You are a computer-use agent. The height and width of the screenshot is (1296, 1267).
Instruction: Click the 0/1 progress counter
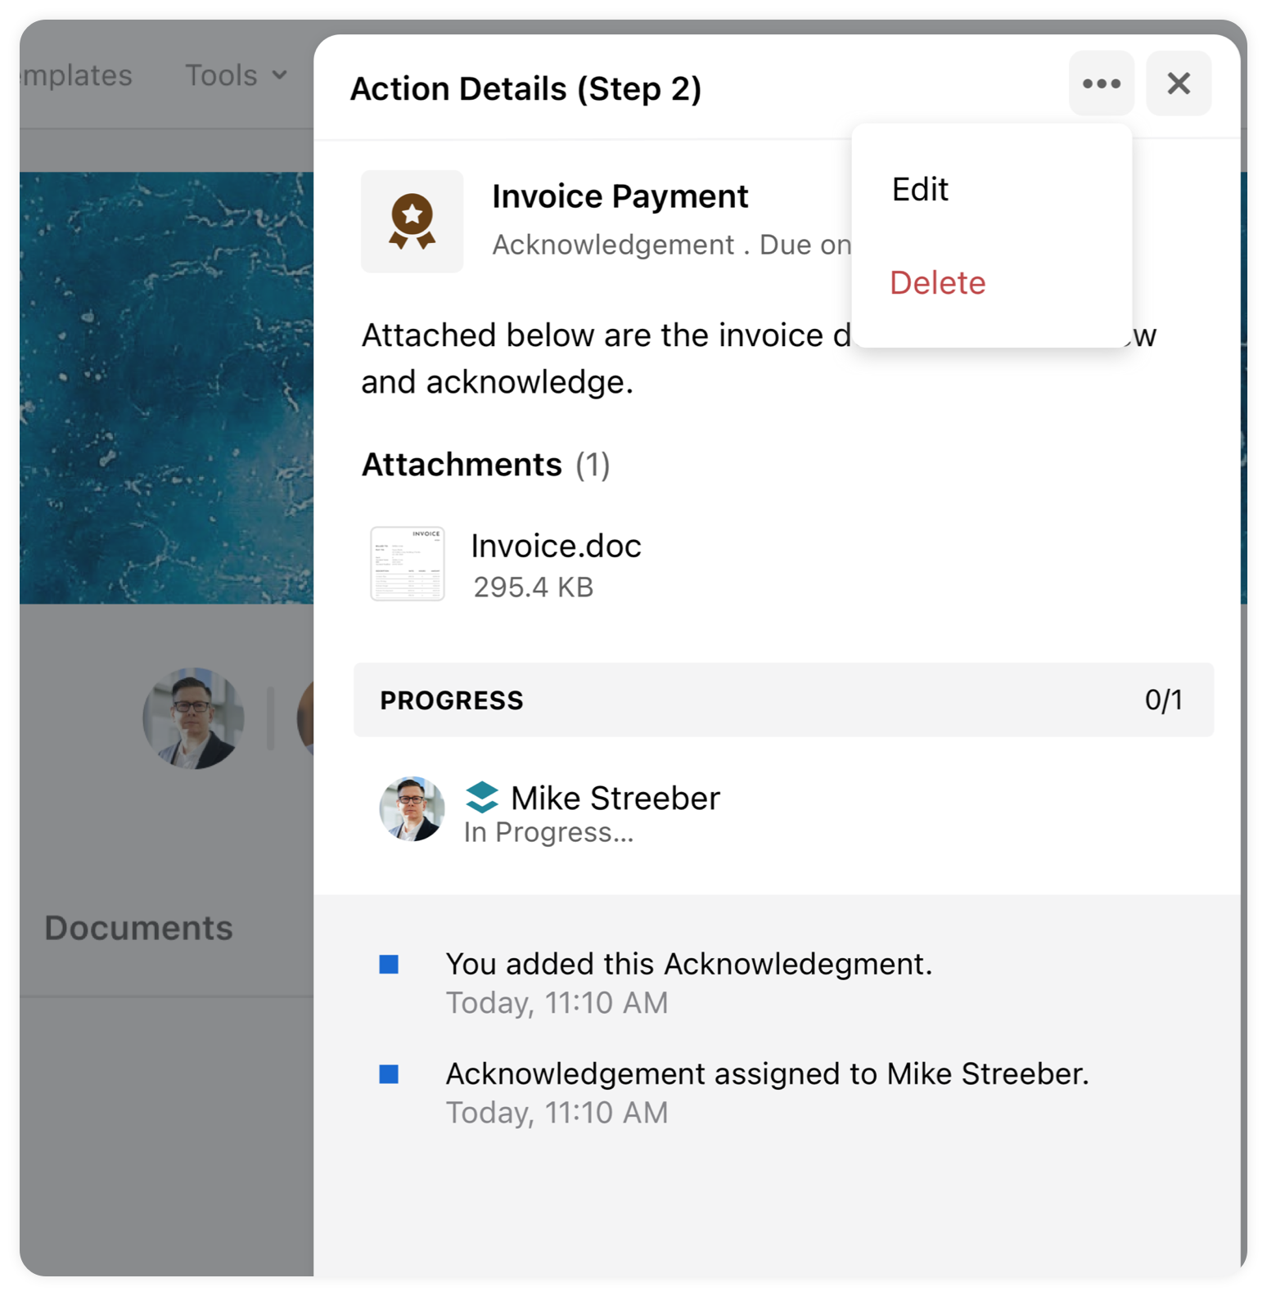click(x=1163, y=700)
